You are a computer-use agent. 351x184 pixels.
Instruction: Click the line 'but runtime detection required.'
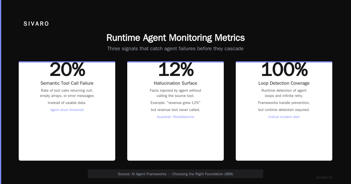(x=284, y=110)
